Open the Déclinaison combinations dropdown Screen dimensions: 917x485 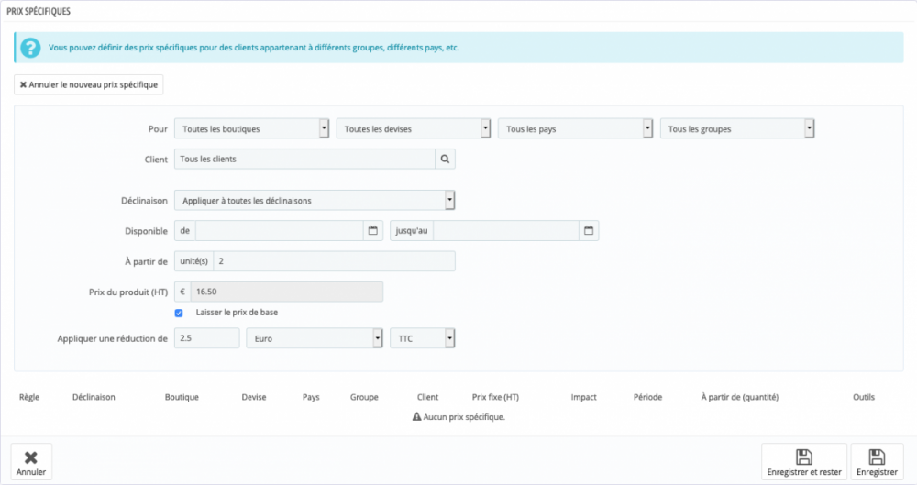(315, 200)
